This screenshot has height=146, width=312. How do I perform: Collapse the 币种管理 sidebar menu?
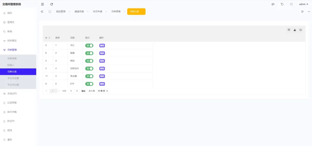(x=18, y=50)
